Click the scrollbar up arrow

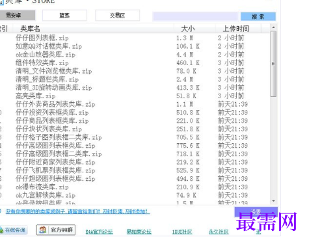(273, 27)
